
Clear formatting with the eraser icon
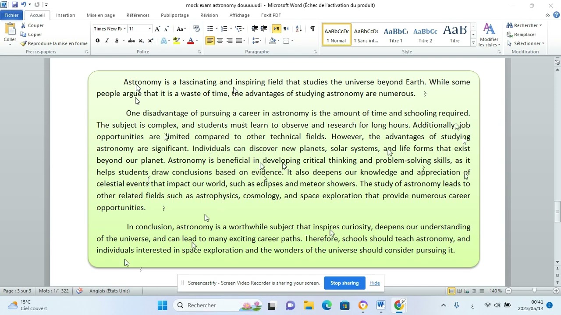pyautogui.click(x=196, y=29)
